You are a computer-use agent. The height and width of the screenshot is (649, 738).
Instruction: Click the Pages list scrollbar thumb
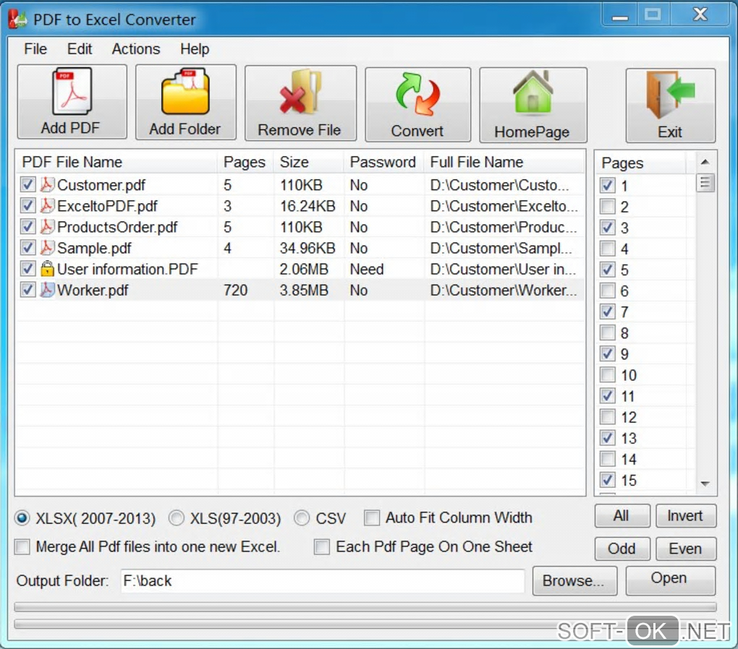click(705, 182)
